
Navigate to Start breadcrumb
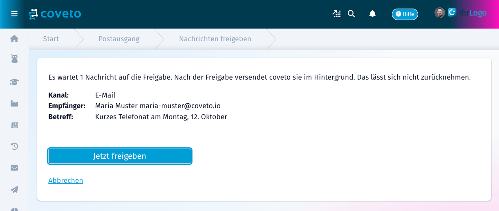tap(51, 39)
